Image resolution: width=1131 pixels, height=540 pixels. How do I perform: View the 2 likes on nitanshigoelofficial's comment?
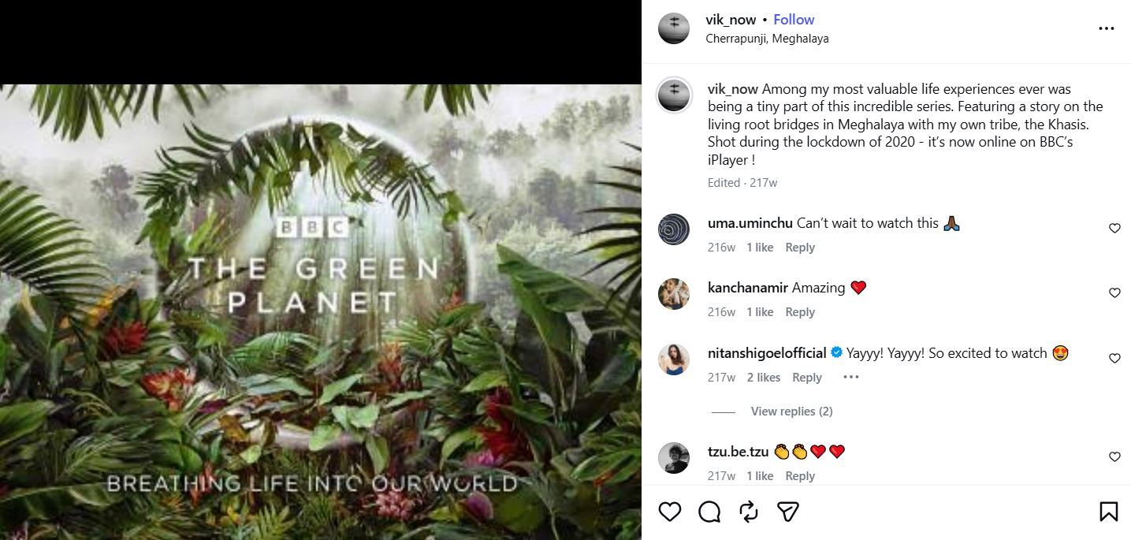764,378
